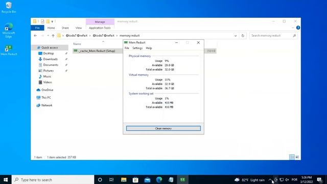Collapse the ribbon with the chevron
This screenshot has width=327, height=184.
click(292, 28)
